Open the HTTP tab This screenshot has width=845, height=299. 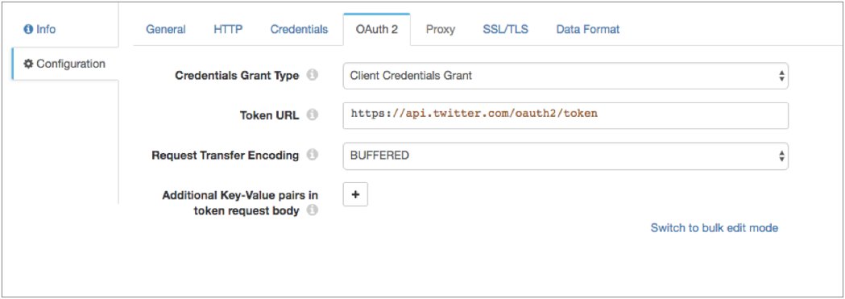[x=228, y=29]
